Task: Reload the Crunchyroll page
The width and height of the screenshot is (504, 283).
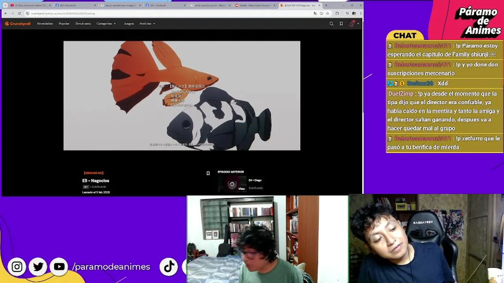Action: click(19, 13)
